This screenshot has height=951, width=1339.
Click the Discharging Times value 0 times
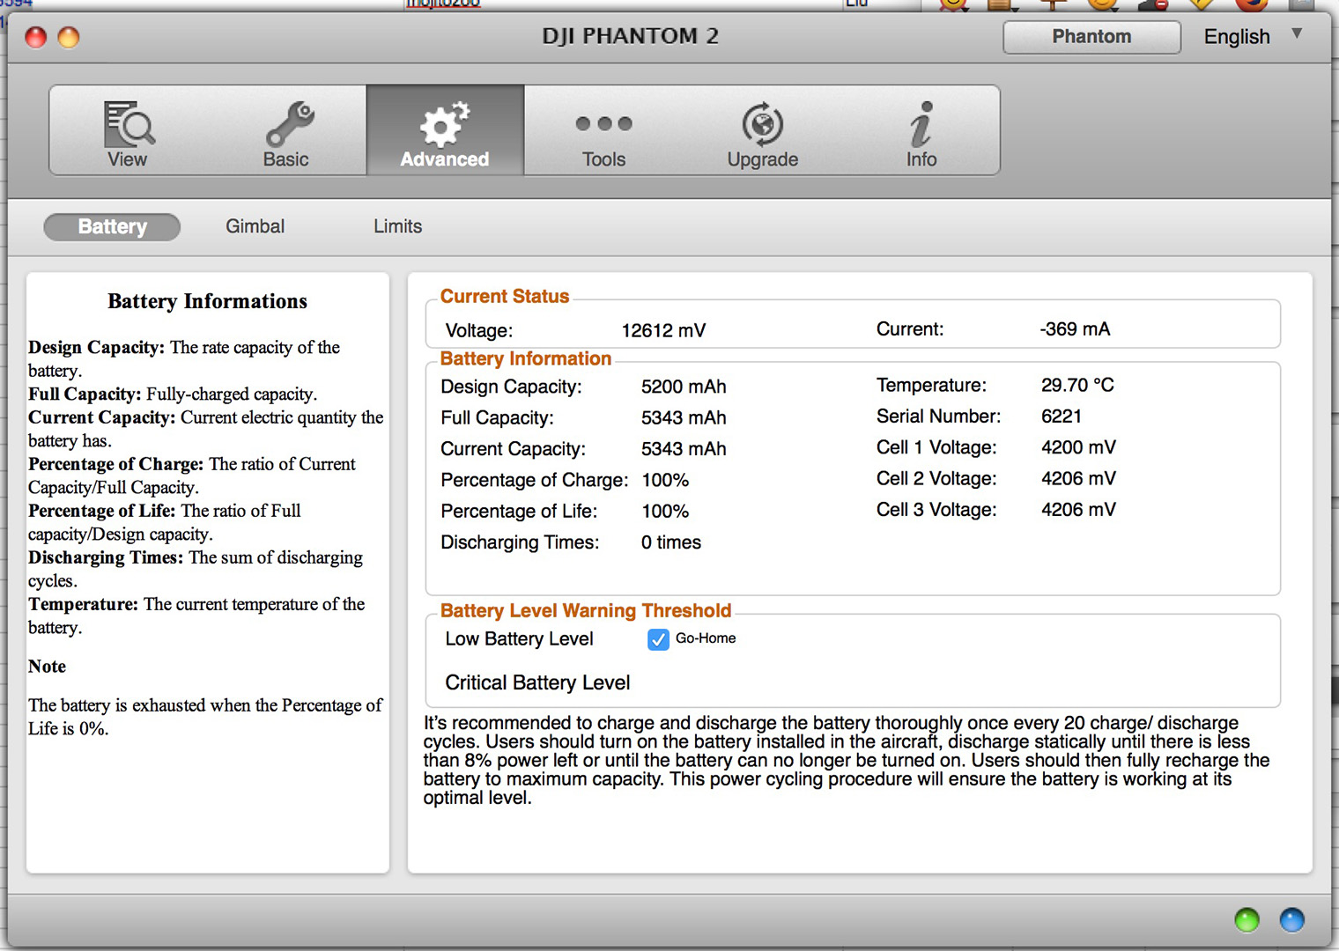click(671, 542)
